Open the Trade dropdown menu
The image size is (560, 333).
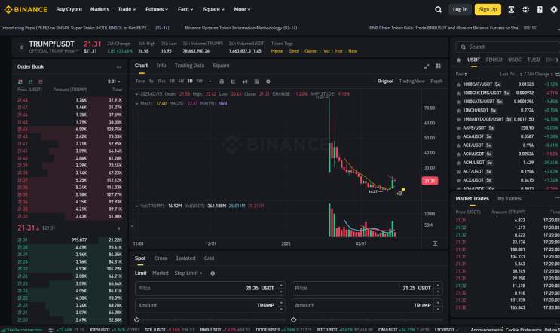127,9
